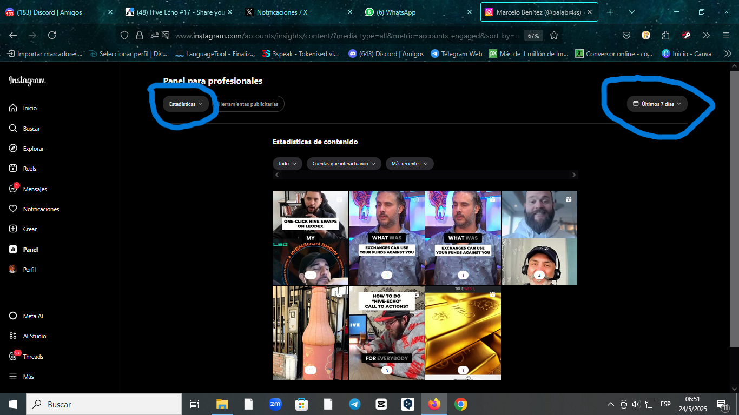The image size is (739, 415).
Task: Open Mensajes in Instagram sidebar
Action: [x=28, y=189]
